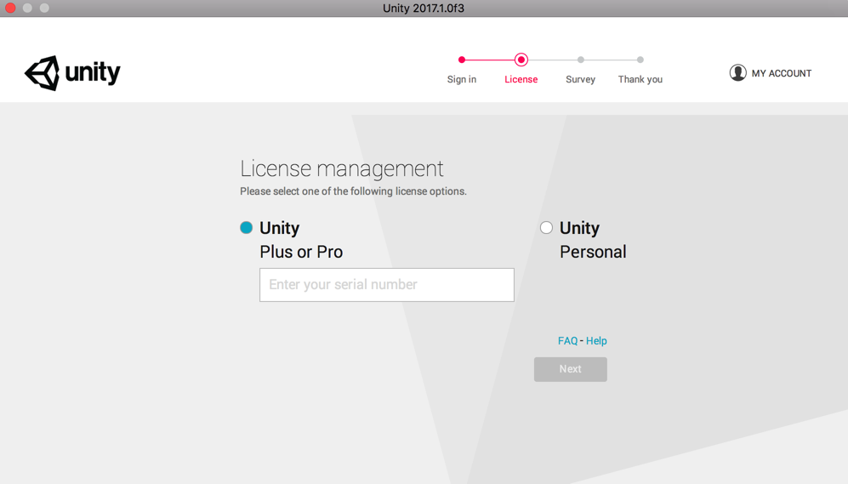848x484 pixels.
Task: Select the Survey step label
Action: click(581, 79)
